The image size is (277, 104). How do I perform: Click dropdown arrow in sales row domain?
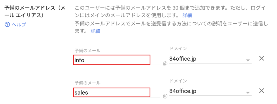248,93
